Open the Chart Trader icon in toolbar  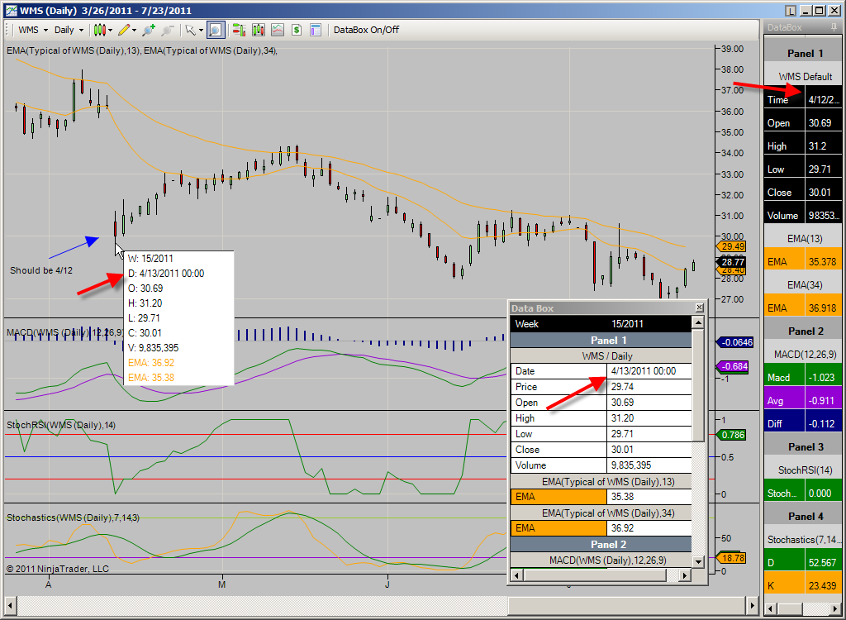click(239, 30)
